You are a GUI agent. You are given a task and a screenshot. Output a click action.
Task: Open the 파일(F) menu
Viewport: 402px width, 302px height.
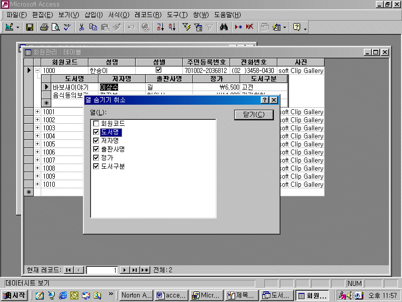(x=17, y=15)
